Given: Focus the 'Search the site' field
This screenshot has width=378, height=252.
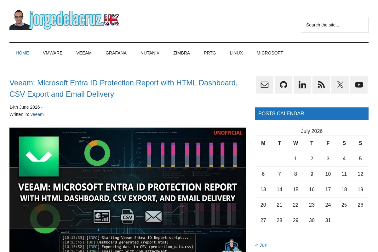Looking at the screenshot, I should (x=335, y=25).
